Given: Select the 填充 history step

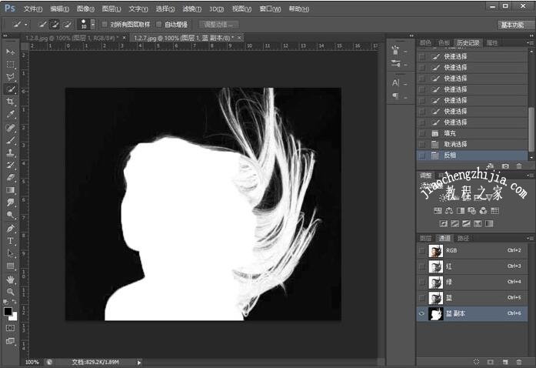Looking at the screenshot, I should point(450,133).
